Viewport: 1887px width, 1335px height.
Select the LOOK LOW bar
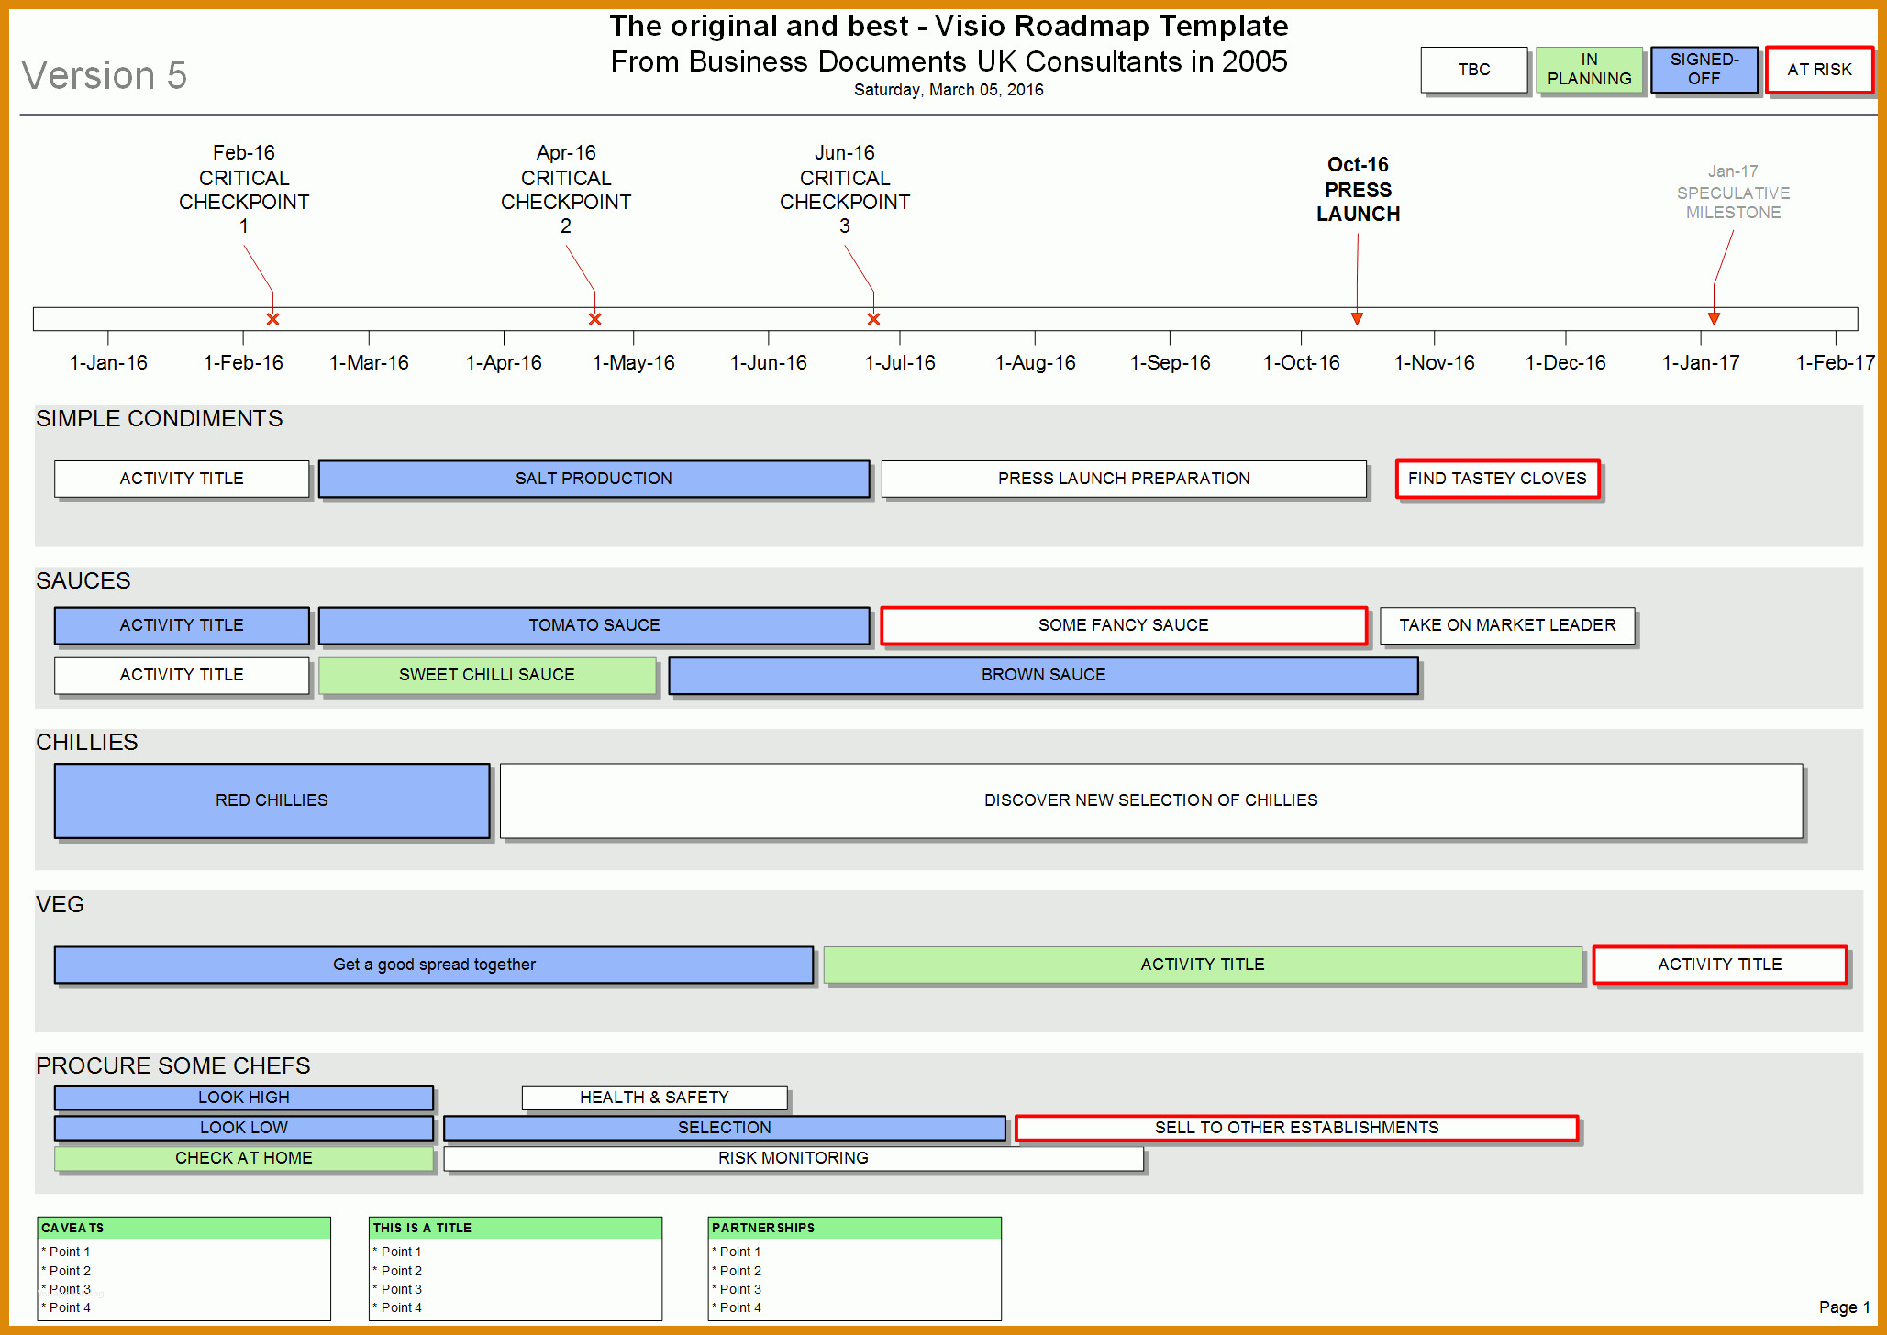[244, 1128]
